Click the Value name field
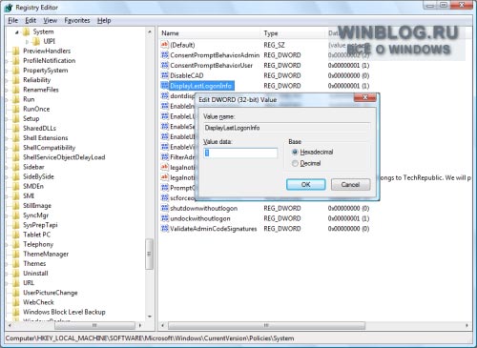Screen dimensions: 477x348 point(287,128)
